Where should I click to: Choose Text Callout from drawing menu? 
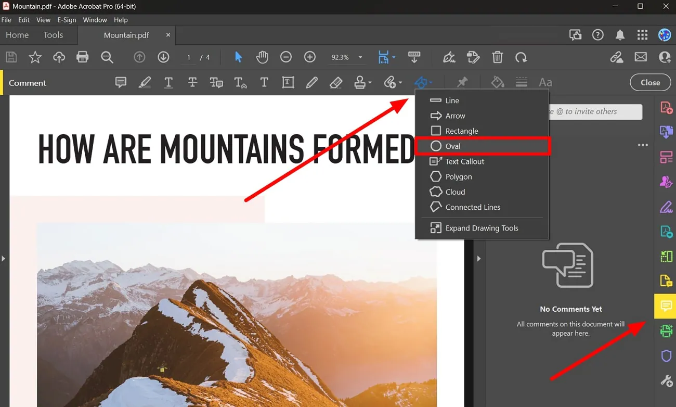tap(482, 161)
